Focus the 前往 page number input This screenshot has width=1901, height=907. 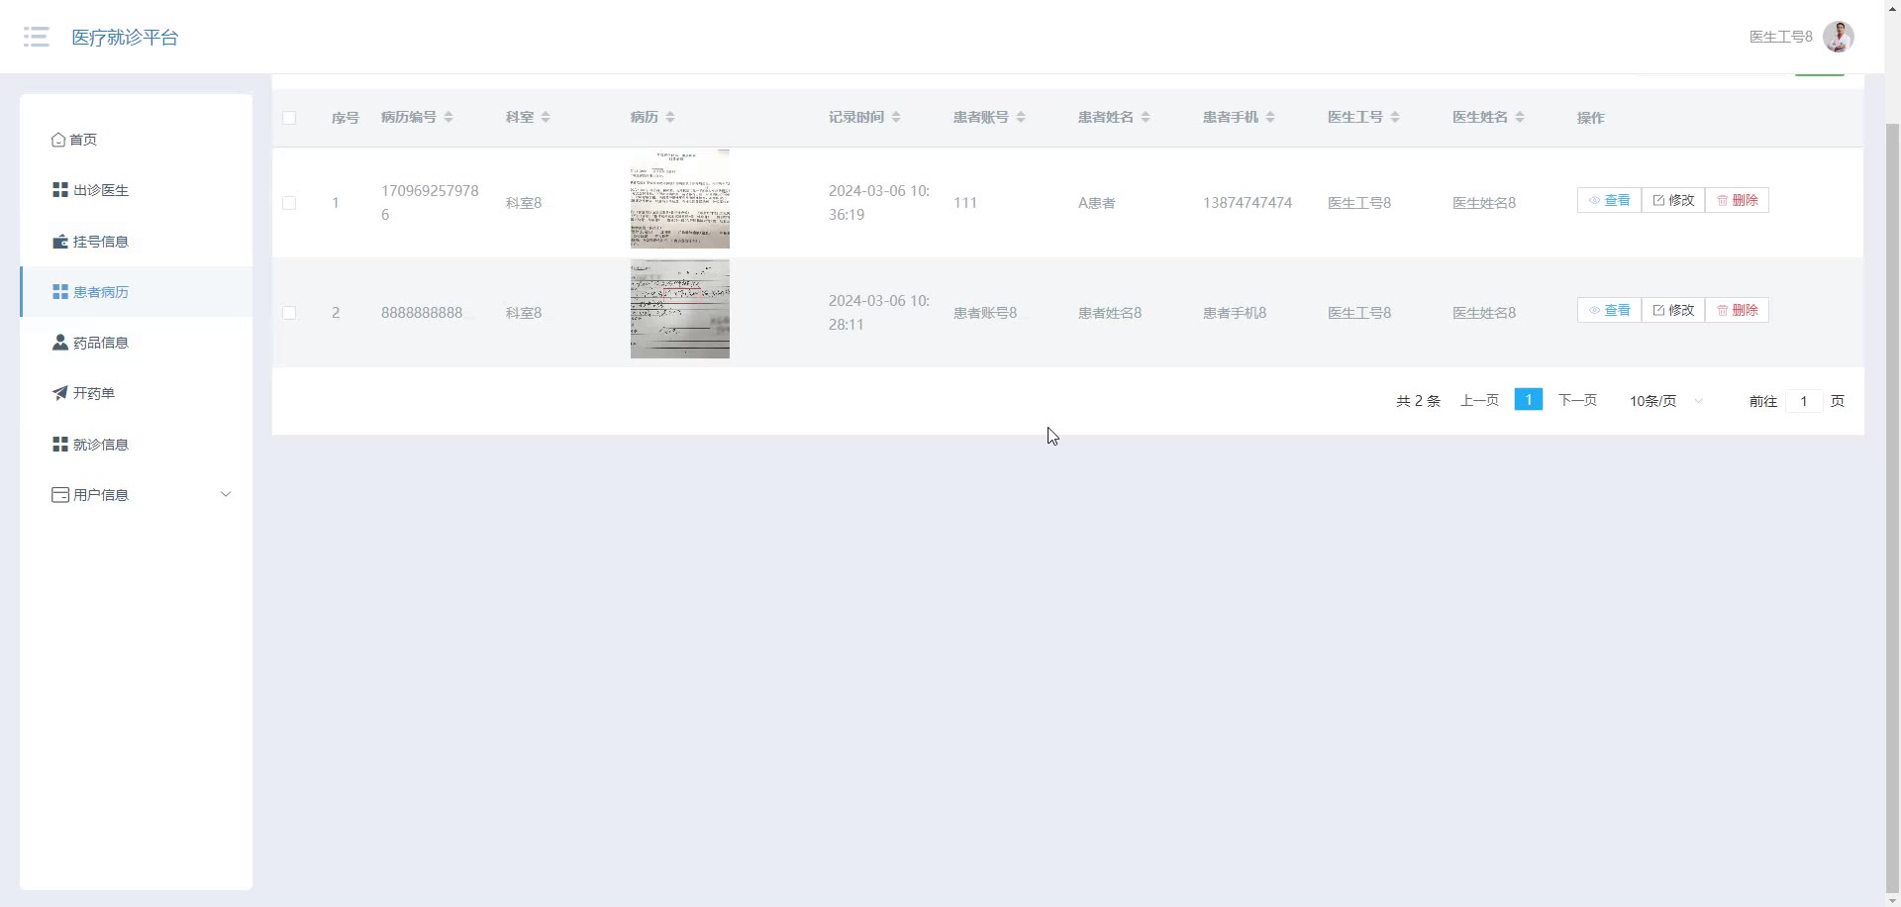click(1804, 401)
